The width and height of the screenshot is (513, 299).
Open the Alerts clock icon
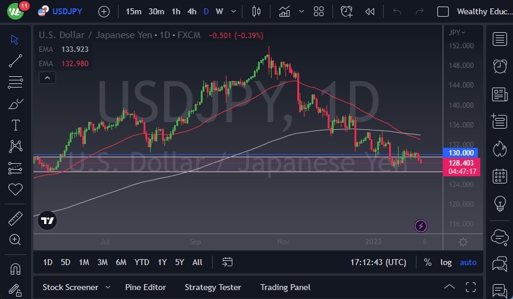500,66
